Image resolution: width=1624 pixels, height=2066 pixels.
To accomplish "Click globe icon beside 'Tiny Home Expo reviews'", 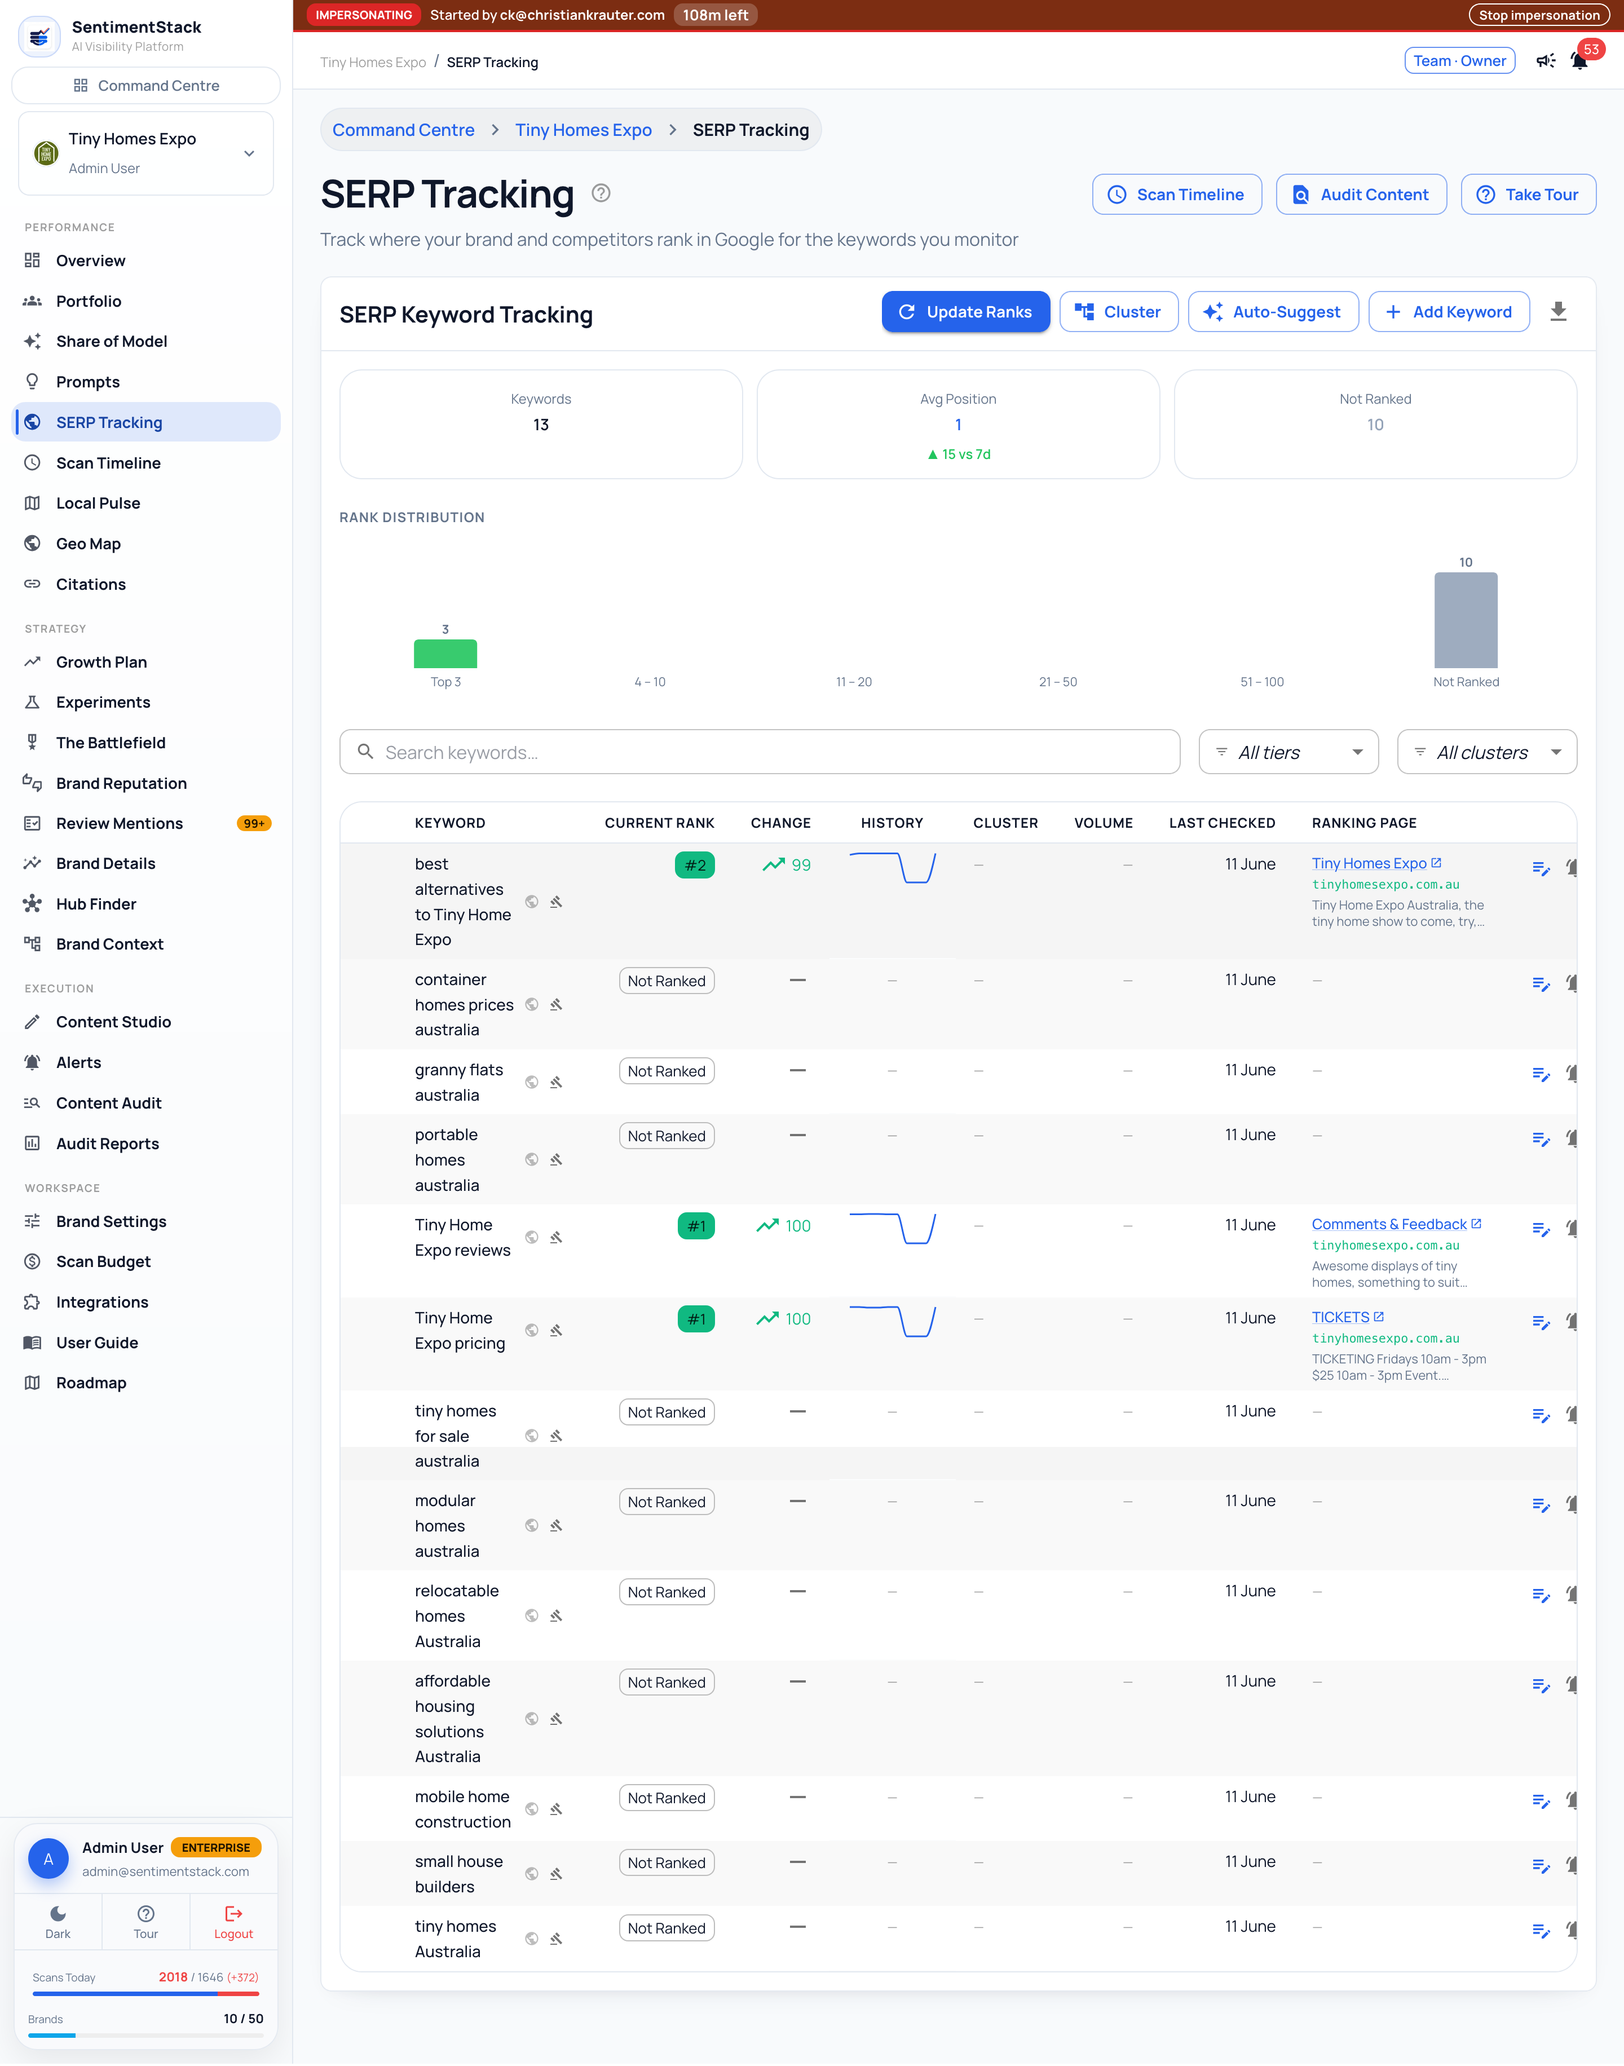I will click(532, 1238).
